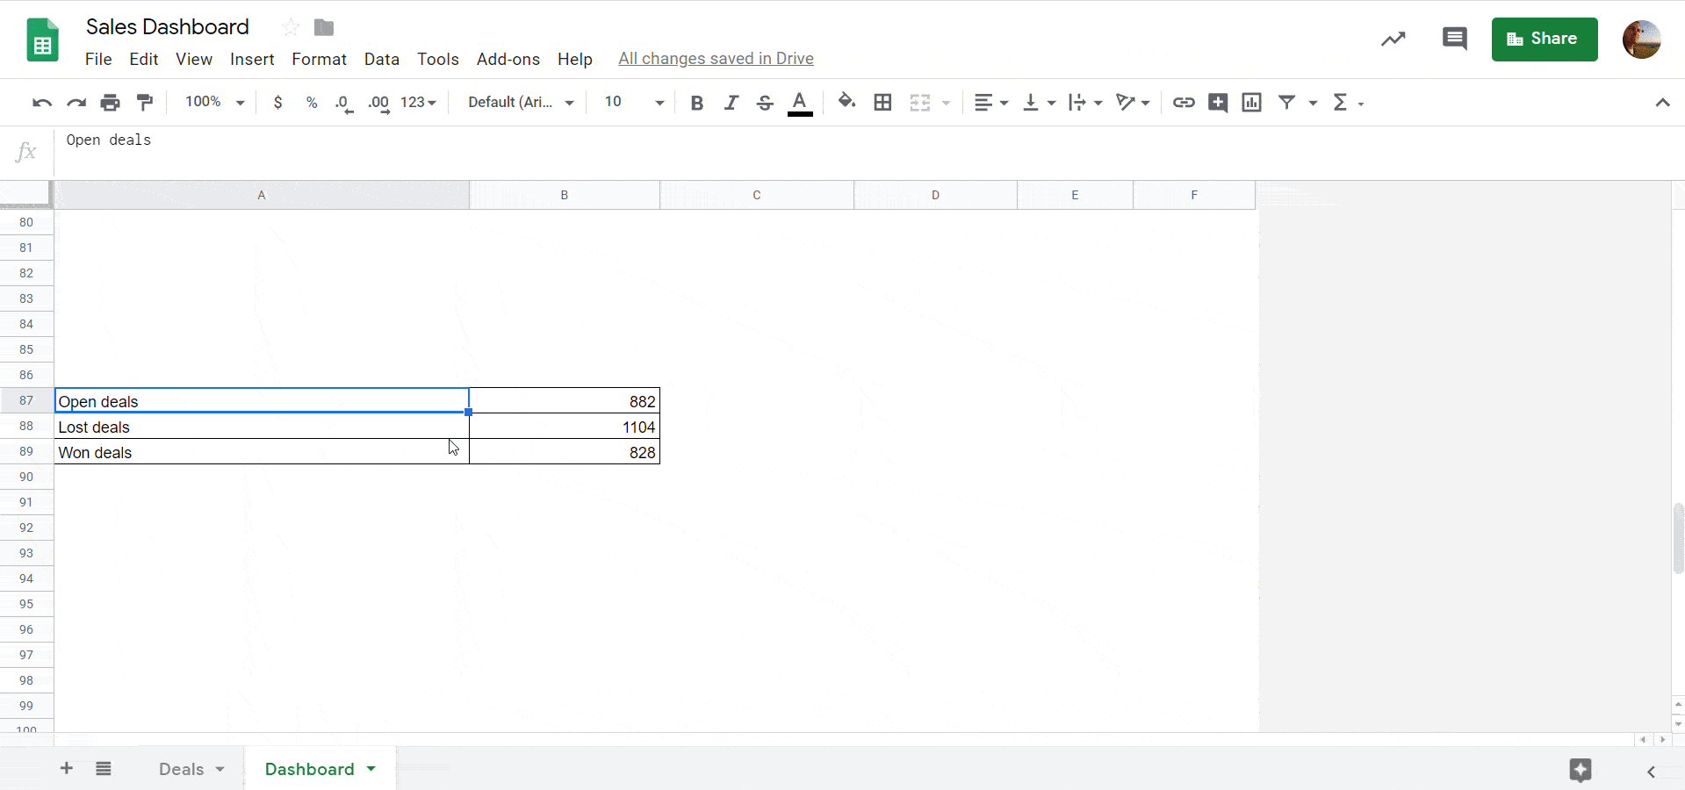Open the activity dashboard trend icon
Viewport: 1685px width, 790px height.
[1393, 39]
